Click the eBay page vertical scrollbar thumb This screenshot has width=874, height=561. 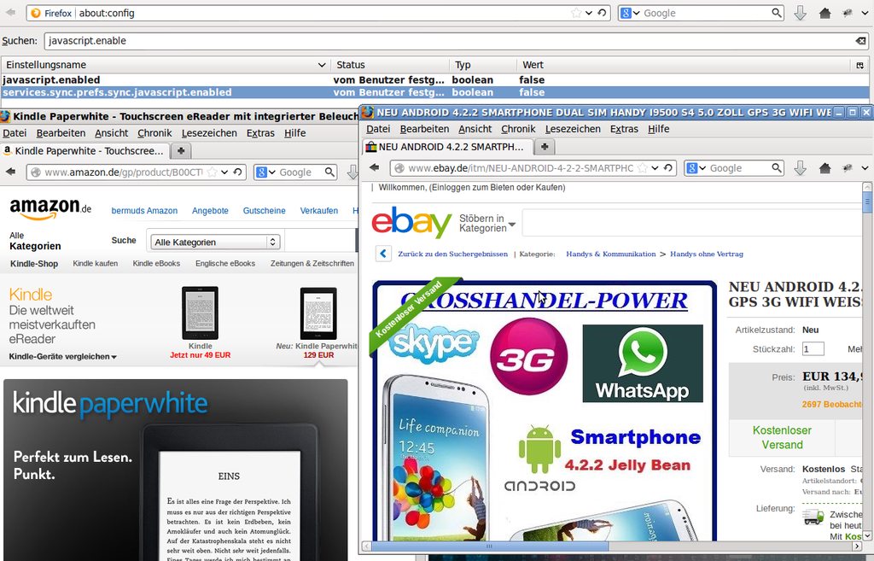coord(867,202)
